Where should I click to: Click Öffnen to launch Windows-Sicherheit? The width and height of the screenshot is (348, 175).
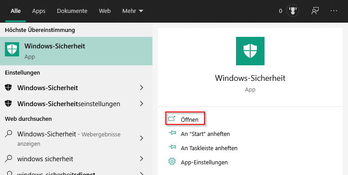click(x=185, y=119)
